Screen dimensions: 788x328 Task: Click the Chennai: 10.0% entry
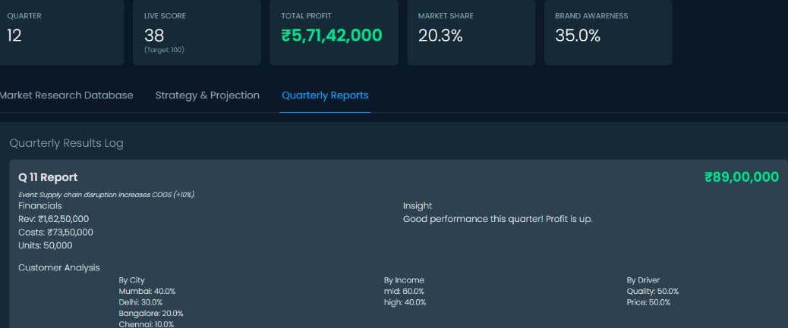click(147, 324)
